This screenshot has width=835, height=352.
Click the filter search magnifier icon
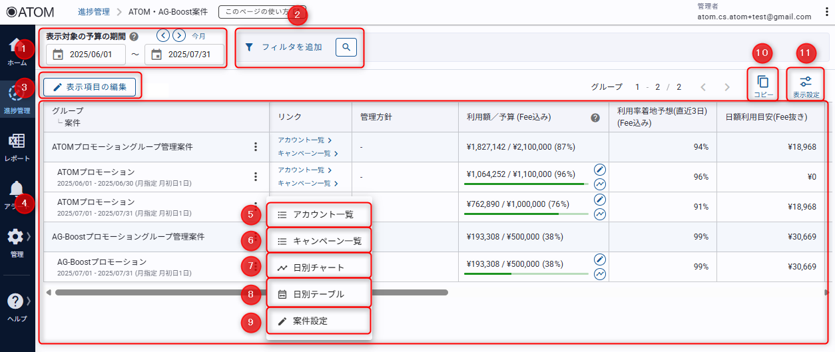(x=346, y=47)
